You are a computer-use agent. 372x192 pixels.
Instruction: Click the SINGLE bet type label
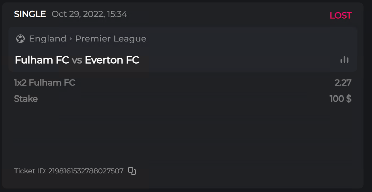30,14
